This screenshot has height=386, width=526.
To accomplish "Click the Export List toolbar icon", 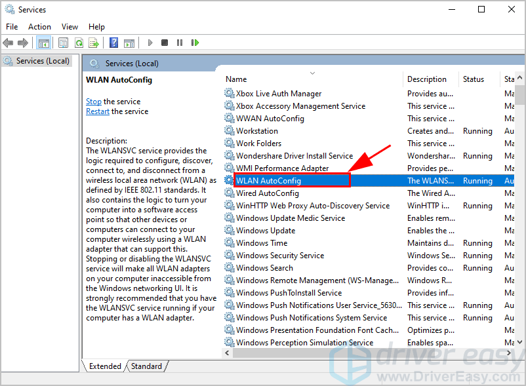I will 94,43.
